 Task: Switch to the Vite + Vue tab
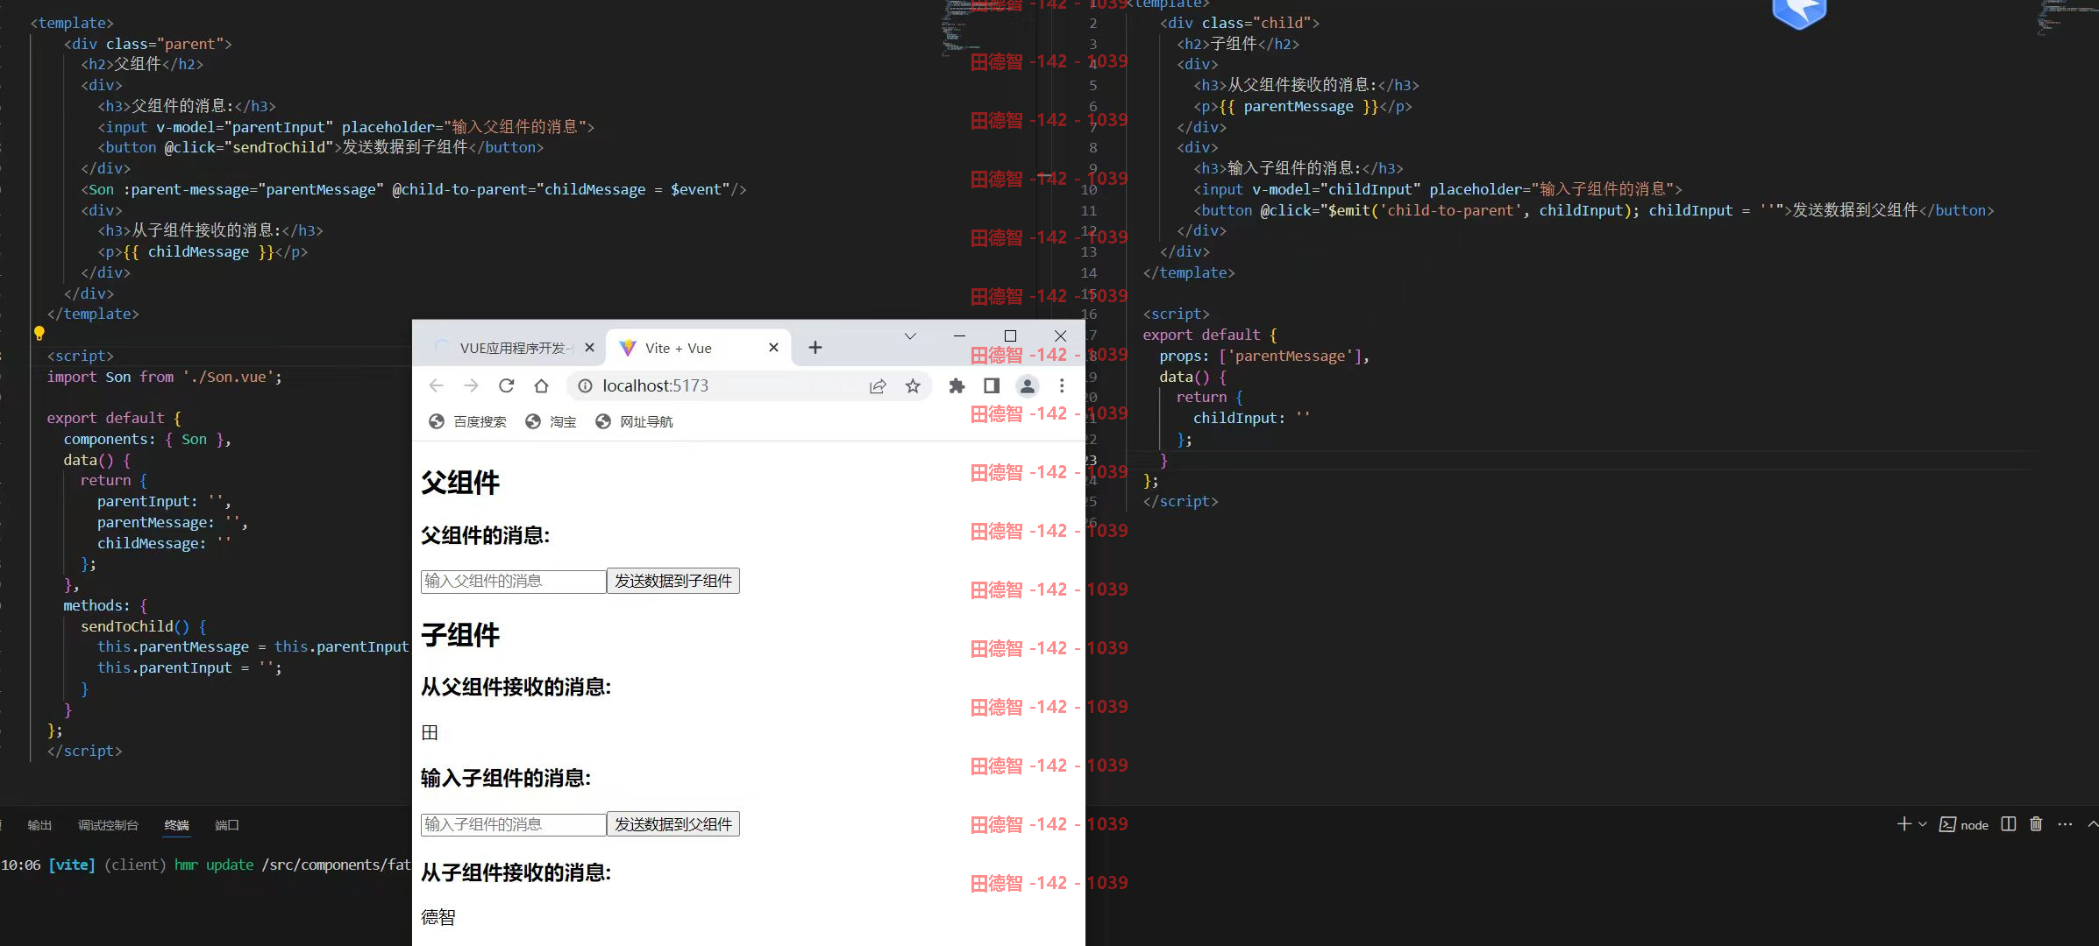pyautogui.click(x=699, y=348)
